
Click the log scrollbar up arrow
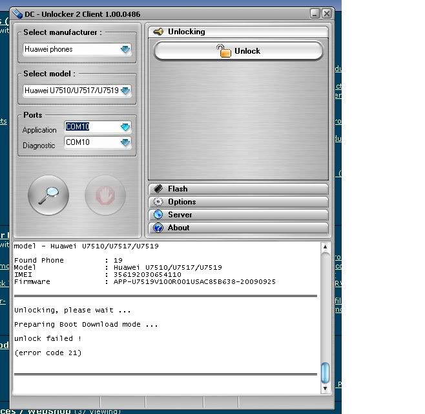tap(326, 248)
